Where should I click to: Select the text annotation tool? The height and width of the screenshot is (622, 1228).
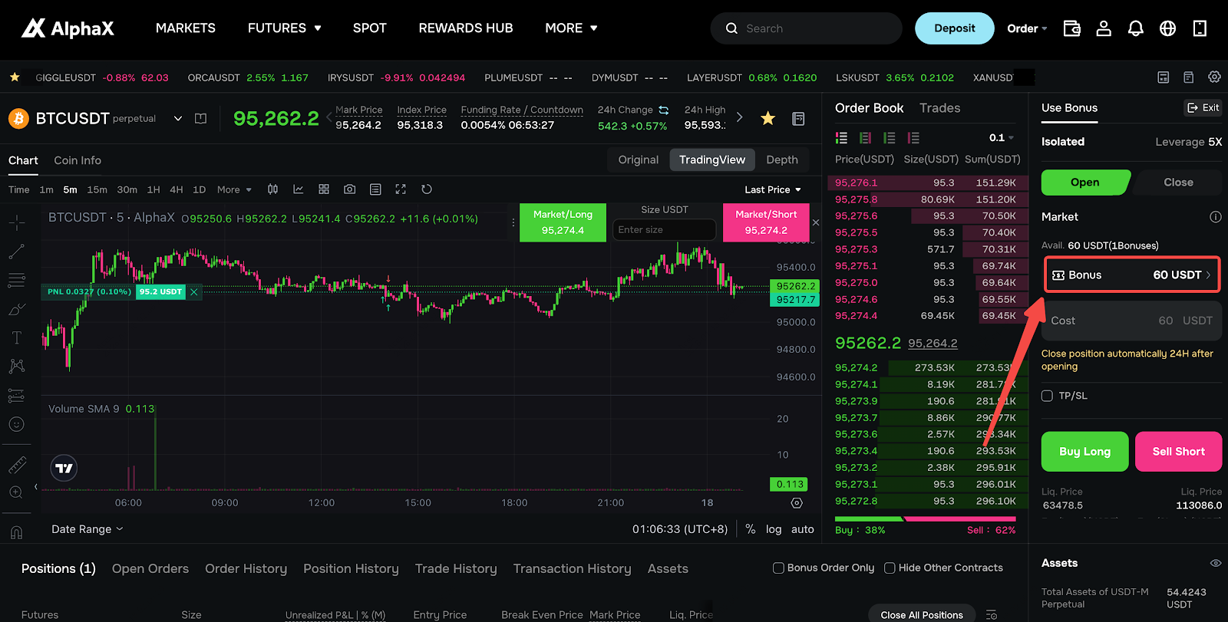(17, 338)
